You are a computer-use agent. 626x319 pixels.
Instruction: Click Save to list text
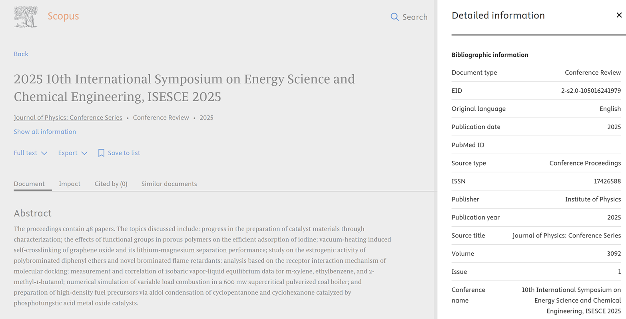(x=124, y=153)
